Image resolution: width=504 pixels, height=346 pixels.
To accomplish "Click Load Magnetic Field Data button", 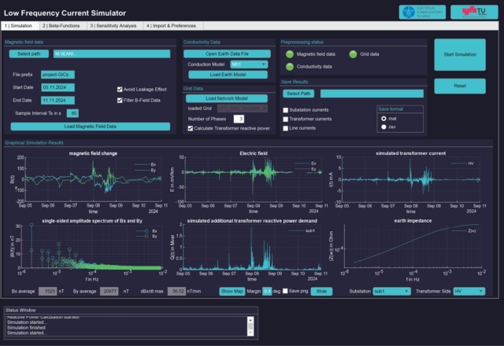I will [90, 126].
